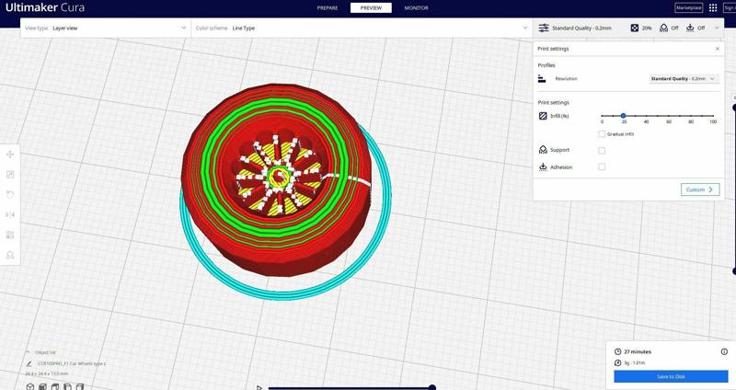This screenshot has width=736, height=390.
Task: Collapse the print settings summary chevron
Action: point(717,29)
